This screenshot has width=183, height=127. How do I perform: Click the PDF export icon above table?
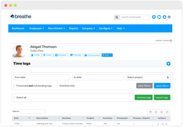pyautogui.click(x=167, y=112)
